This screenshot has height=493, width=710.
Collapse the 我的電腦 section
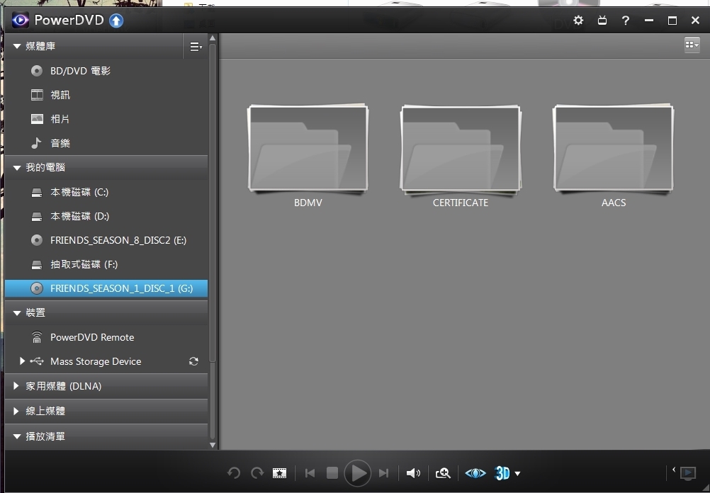17,167
